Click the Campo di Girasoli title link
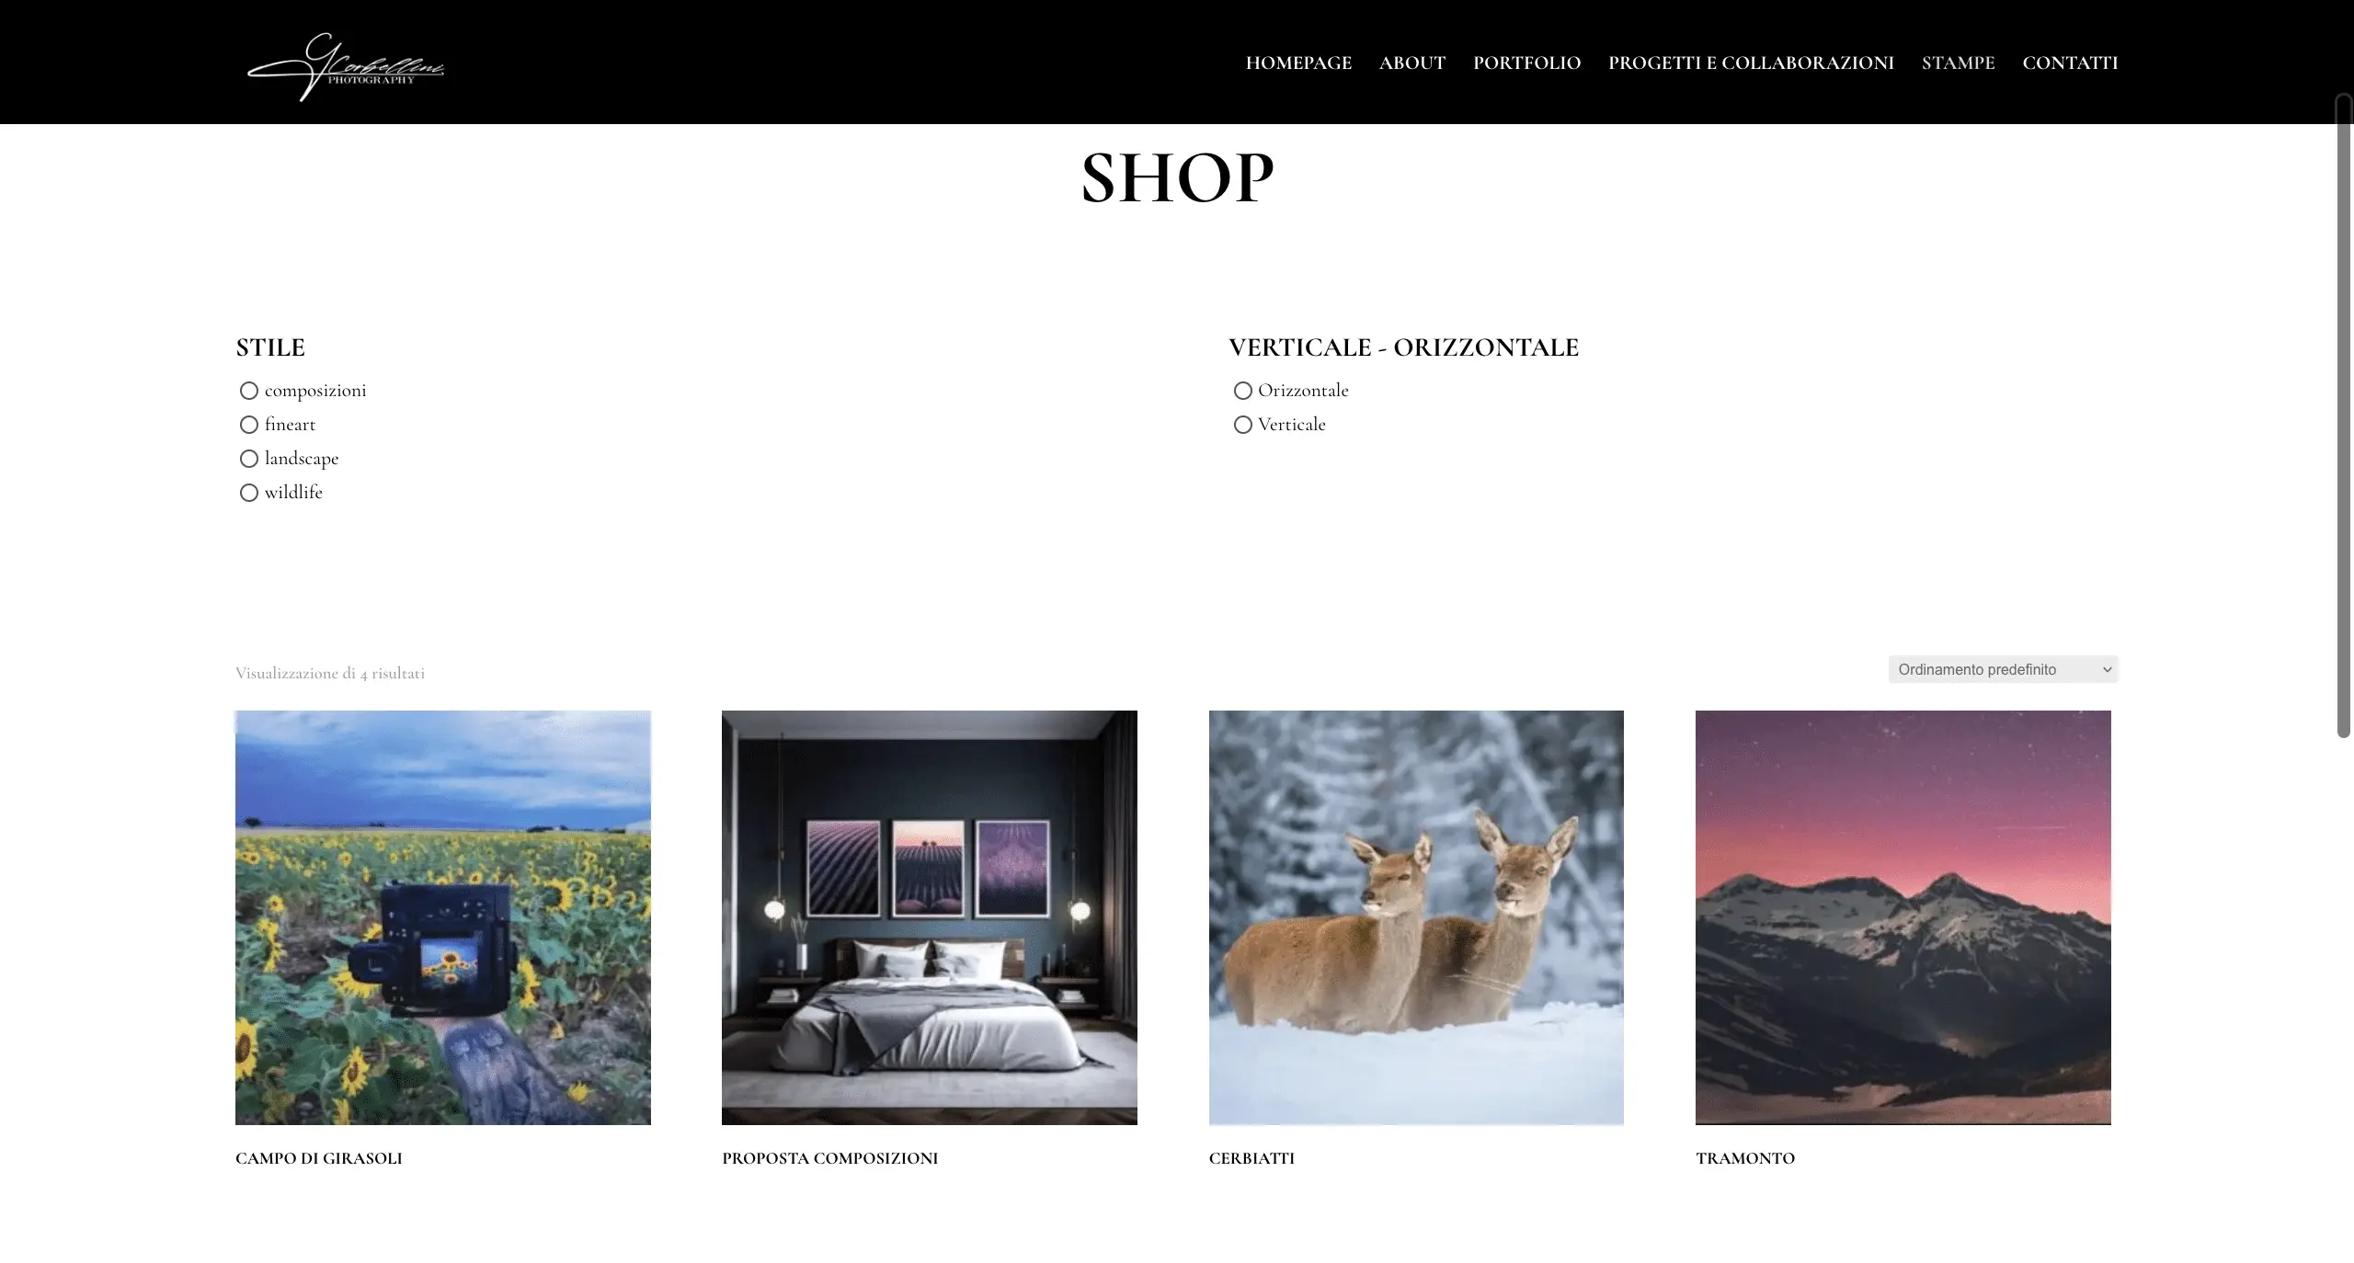This screenshot has width=2354, height=1263. pyautogui.click(x=319, y=1158)
